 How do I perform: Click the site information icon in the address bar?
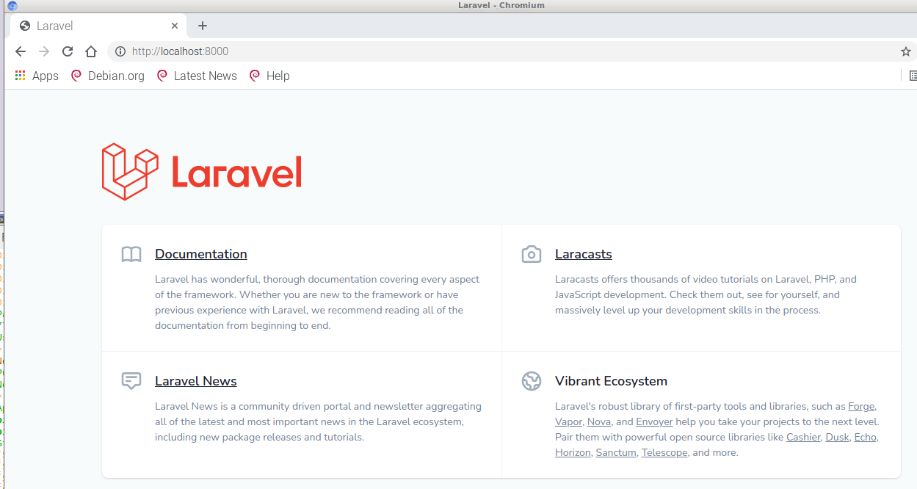click(x=120, y=51)
